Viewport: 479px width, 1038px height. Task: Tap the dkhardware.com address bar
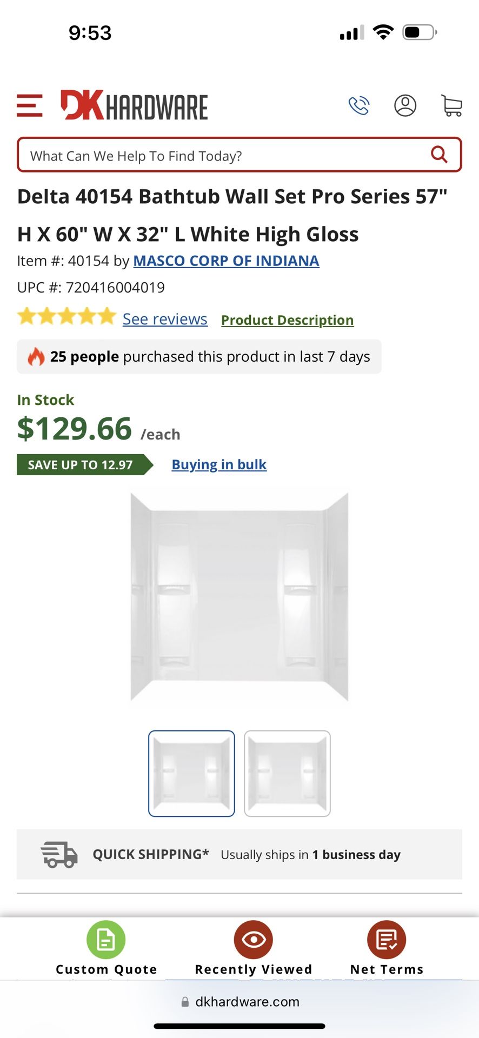click(239, 1002)
